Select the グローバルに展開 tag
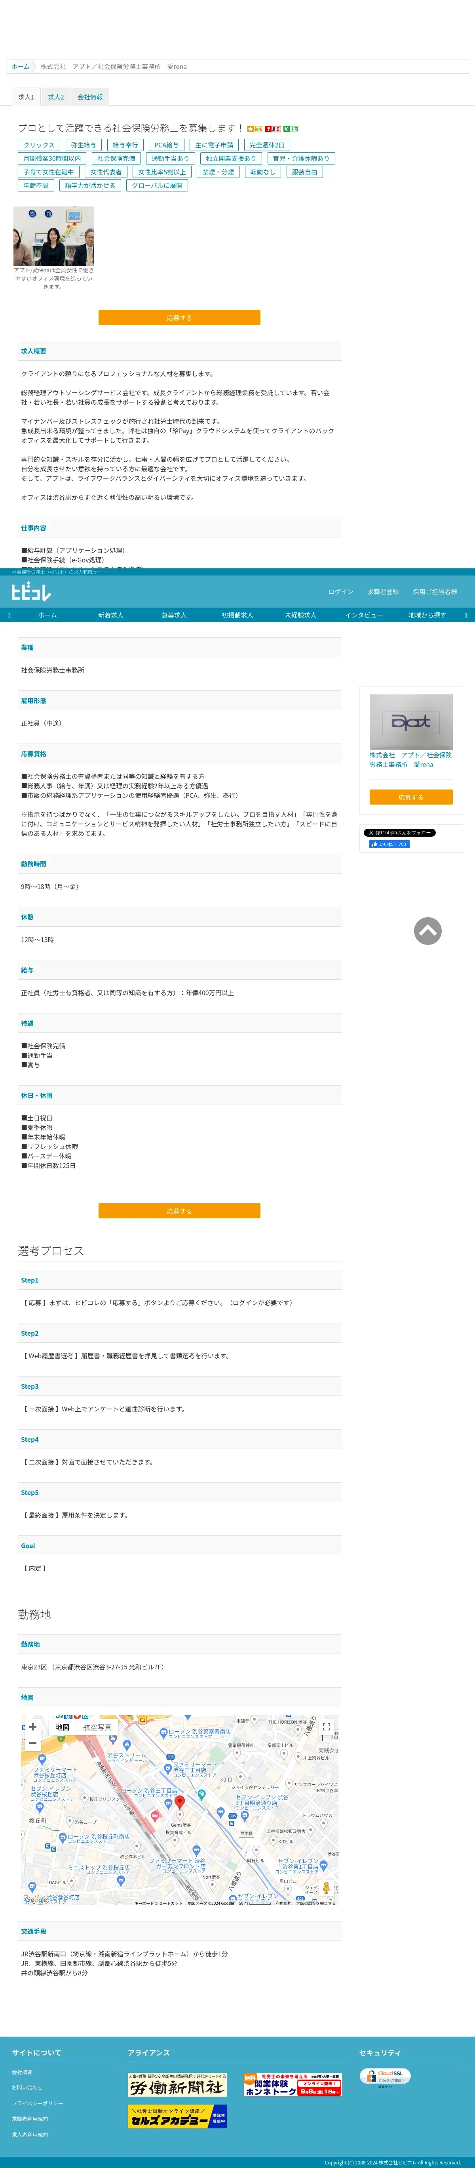This screenshot has width=475, height=2168. click(x=157, y=185)
